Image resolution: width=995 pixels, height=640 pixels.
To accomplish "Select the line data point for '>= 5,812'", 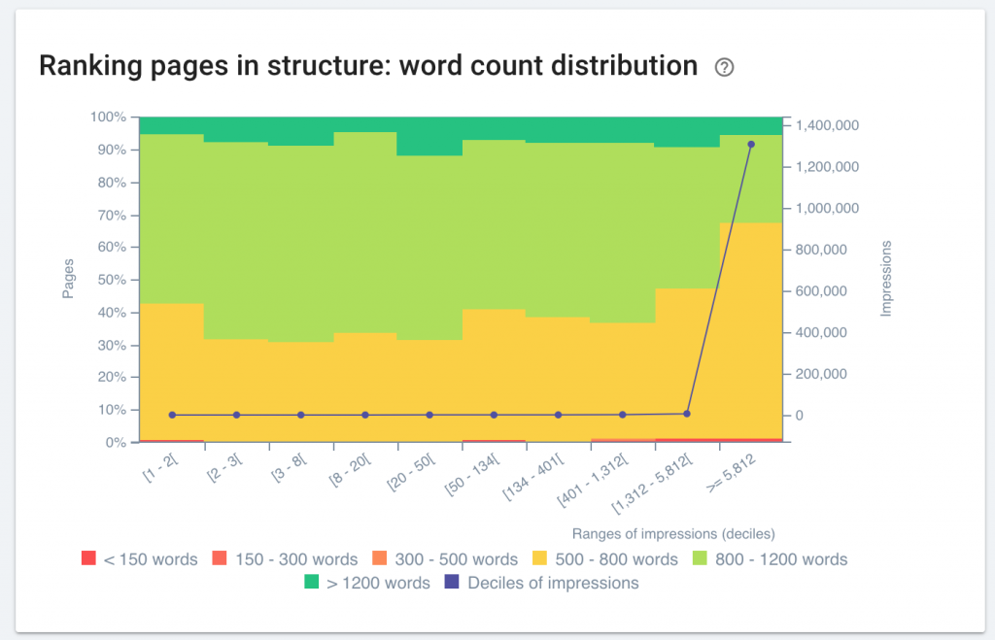I will [751, 145].
